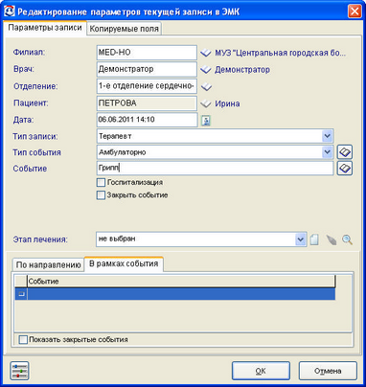Click the Пациент field showing ПЕТРОВА
Screen dimensions: 366x387
pyautogui.click(x=147, y=103)
